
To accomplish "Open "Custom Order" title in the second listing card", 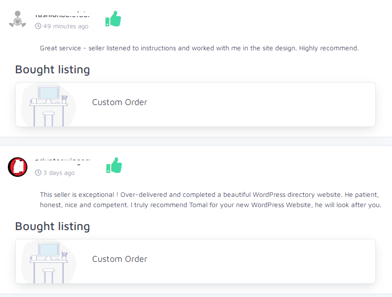I will point(120,259).
